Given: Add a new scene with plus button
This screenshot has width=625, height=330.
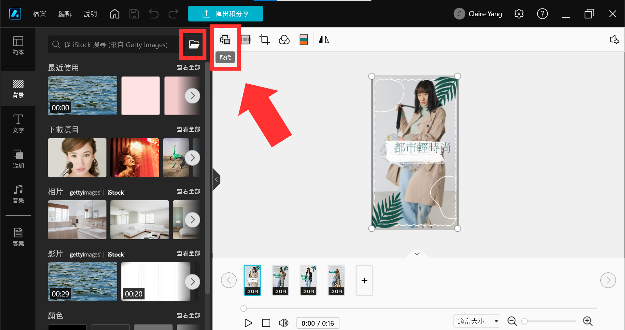Looking at the screenshot, I should pos(364,280).
